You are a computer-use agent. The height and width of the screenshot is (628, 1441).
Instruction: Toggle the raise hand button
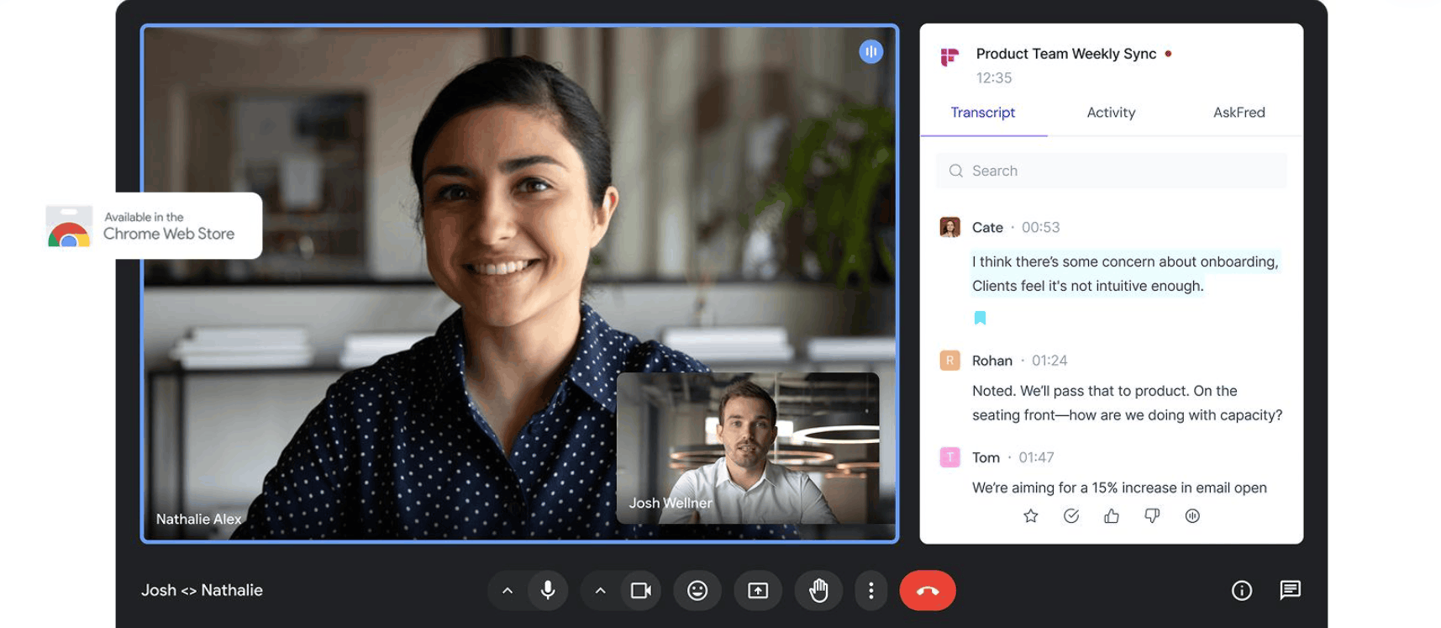click(x=818, y=591)
